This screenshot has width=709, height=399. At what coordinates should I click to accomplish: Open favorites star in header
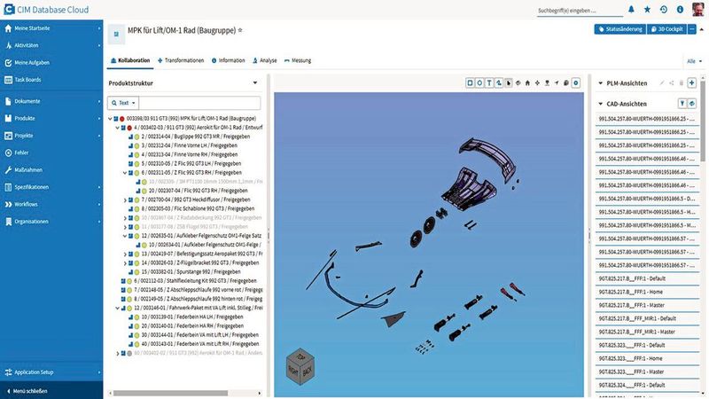tap(647, 10)
